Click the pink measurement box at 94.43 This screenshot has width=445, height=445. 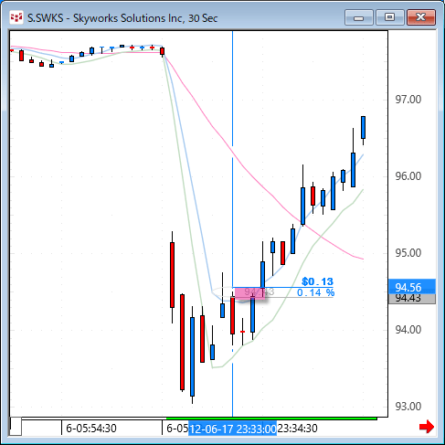(249, 293)
